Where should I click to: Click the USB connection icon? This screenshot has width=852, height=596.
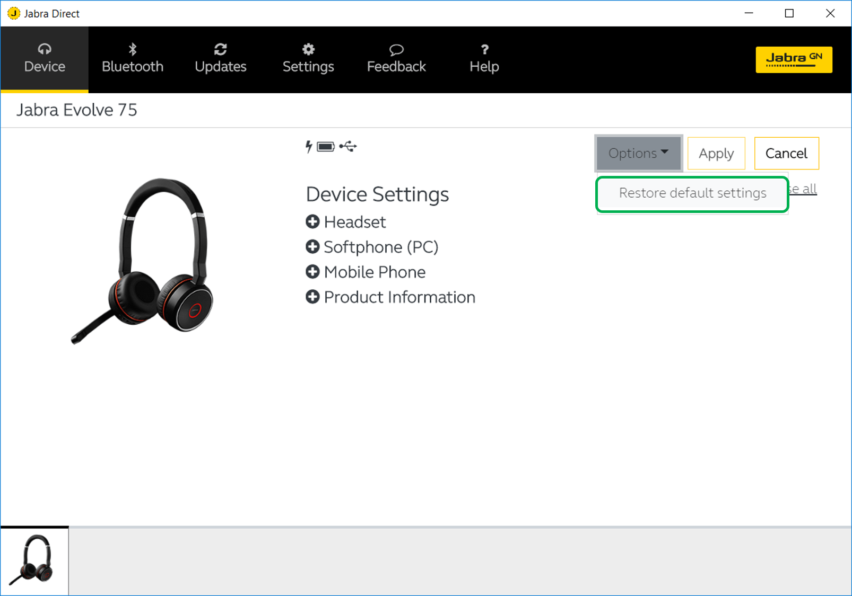[x=348, y=146]
